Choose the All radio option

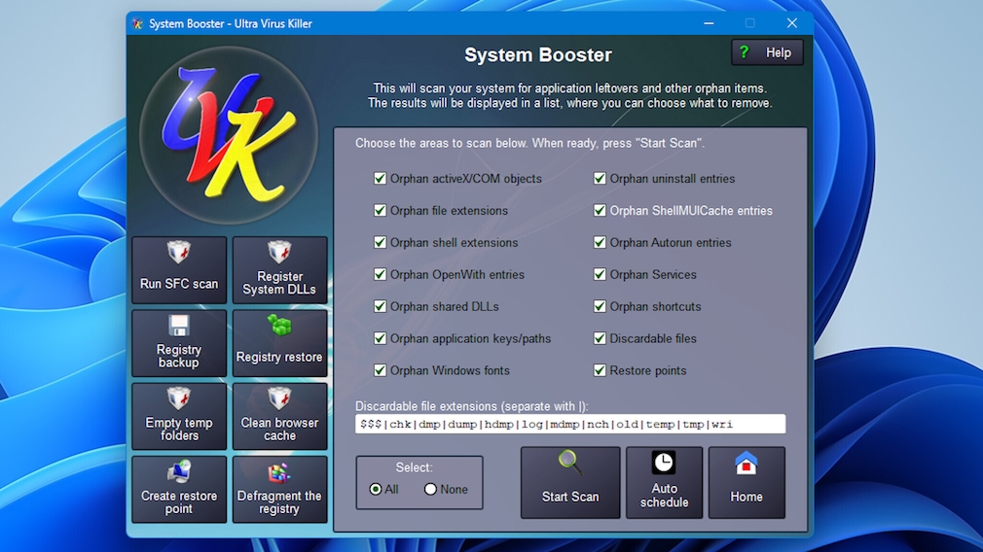coord(376,490)
